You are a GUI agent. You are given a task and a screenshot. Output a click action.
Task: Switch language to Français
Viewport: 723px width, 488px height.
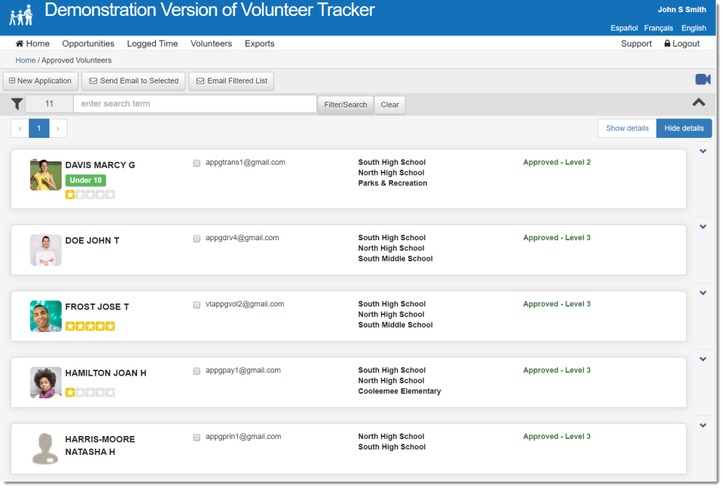tap(658, 28)
